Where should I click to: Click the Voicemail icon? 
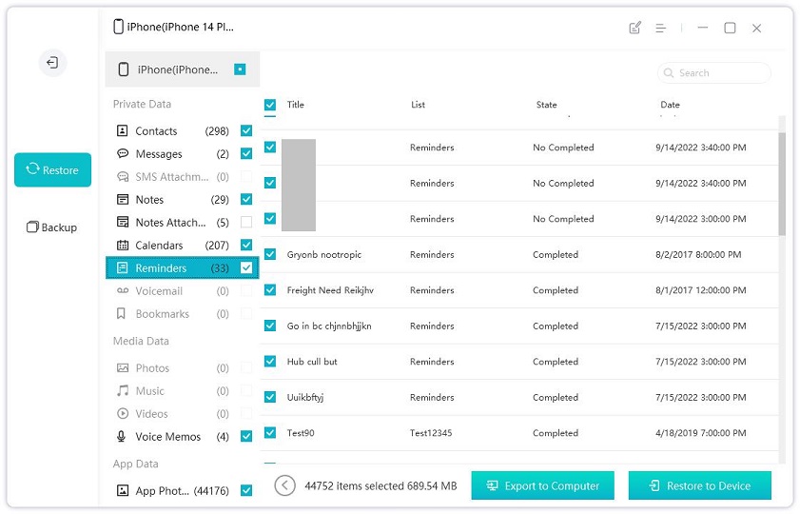[x=123, y=291]
